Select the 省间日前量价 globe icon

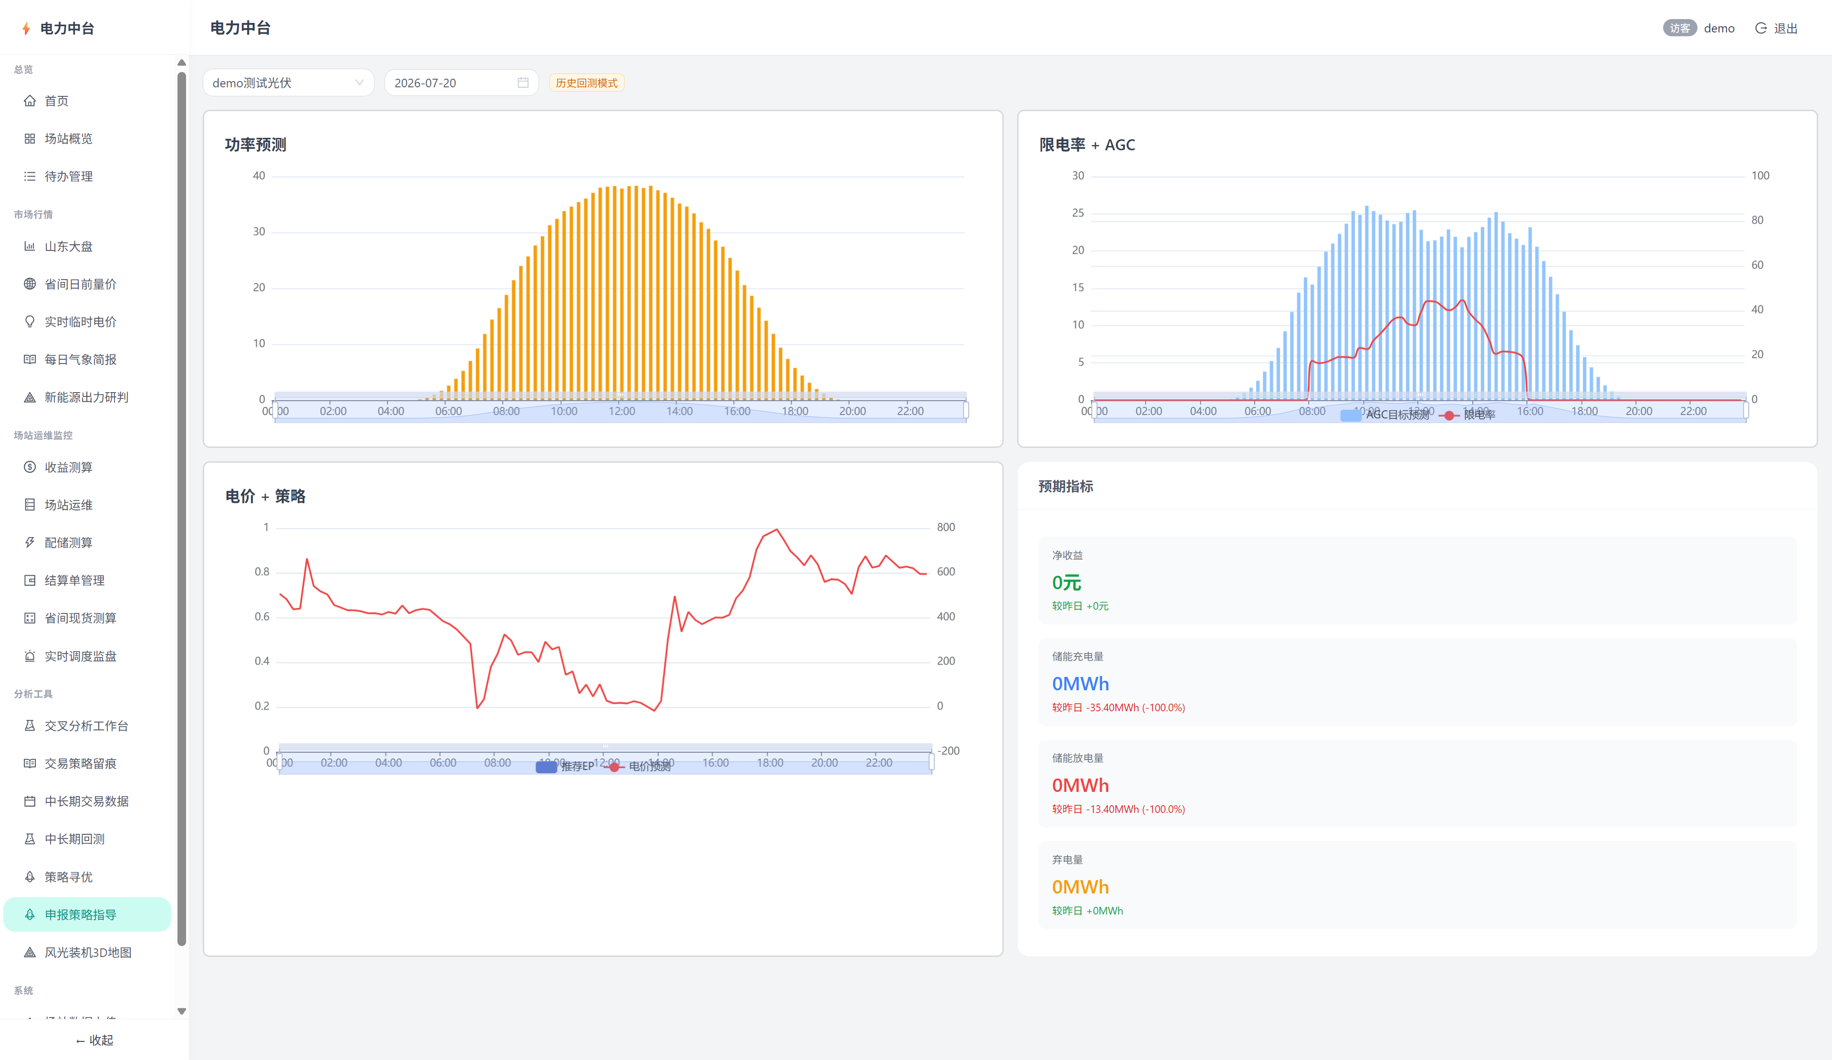pyautogui.click(x=30, y=284)
